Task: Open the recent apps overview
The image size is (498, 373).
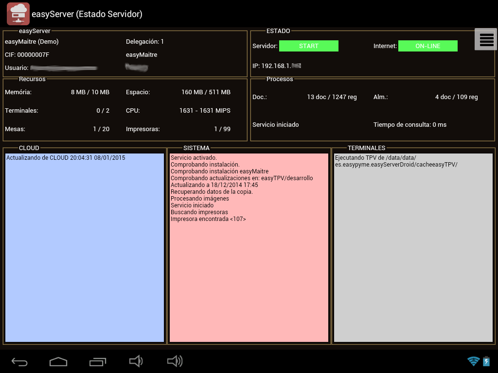Action: coord(97,361)
